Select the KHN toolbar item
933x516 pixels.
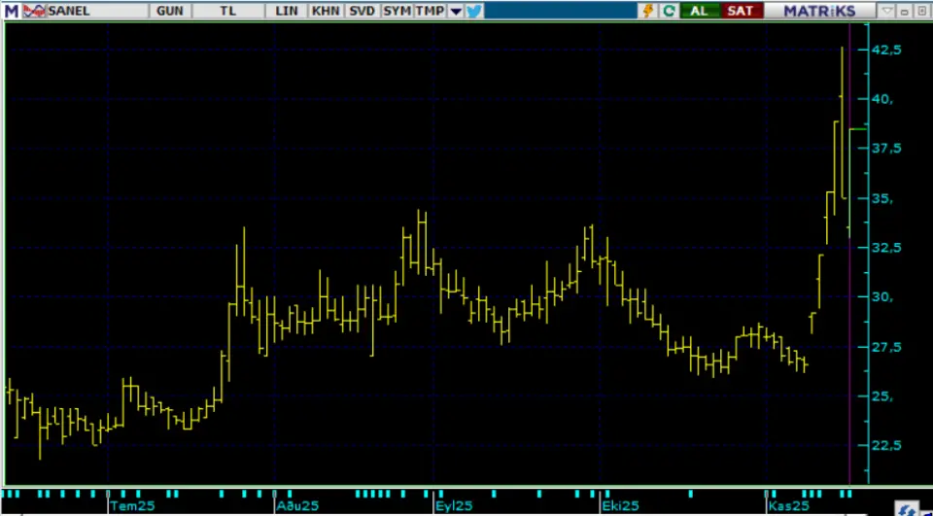coord(325,11)
